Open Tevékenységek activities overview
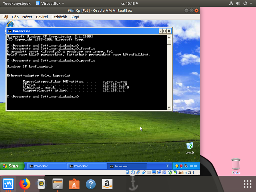Screen dimensions: 256x192 [x=17, y=3]
